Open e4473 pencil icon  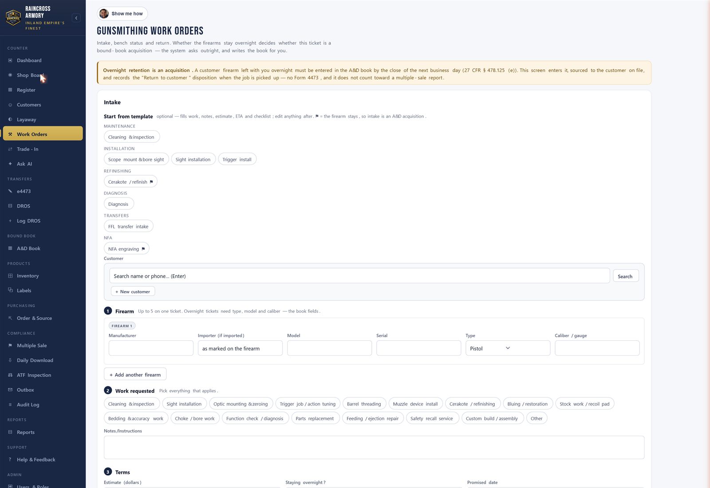[x=10, y=191]
